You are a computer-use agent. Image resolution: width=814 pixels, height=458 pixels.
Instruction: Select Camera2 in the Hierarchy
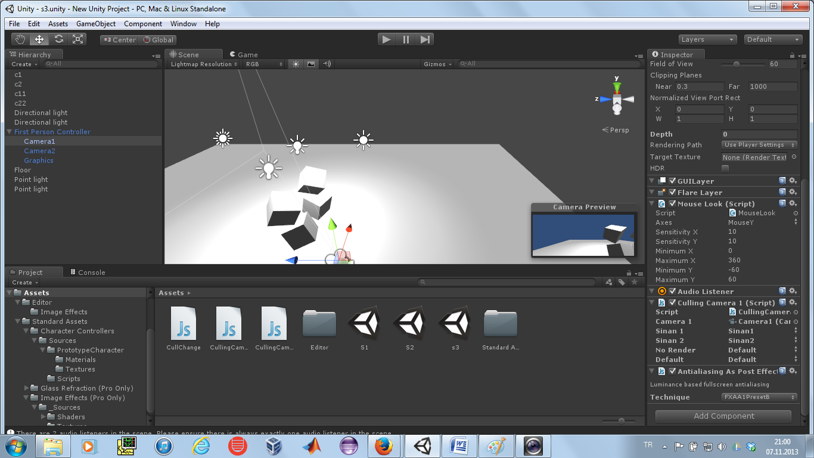pos(39,151)
